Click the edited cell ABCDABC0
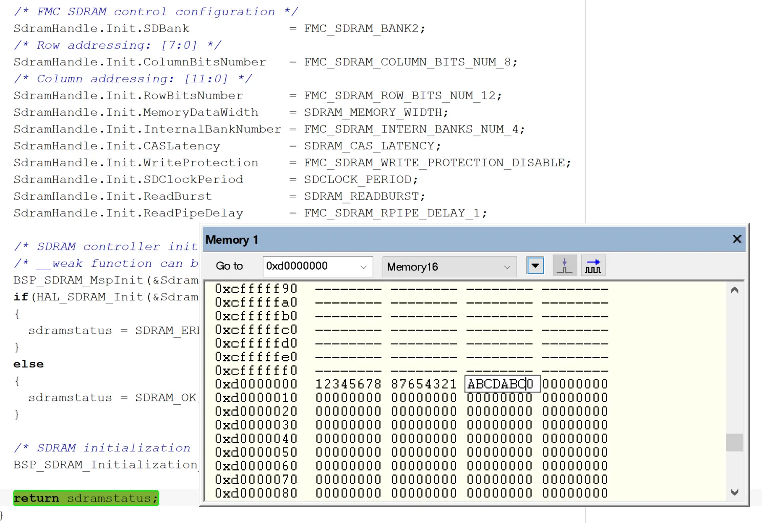 point(500,384)
